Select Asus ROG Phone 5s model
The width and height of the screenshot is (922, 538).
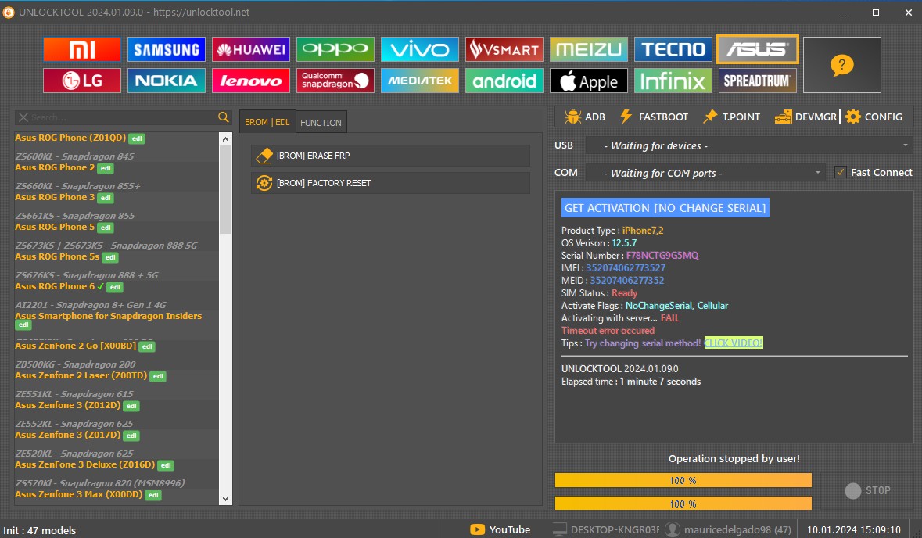coord(57,256)
